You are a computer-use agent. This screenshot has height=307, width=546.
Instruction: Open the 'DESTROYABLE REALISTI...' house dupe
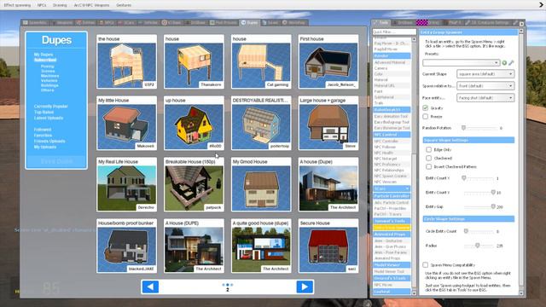pos(261,123)
